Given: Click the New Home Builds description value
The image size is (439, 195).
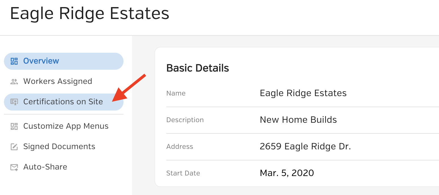Looking at the screenshot, I should pos(298,120).
